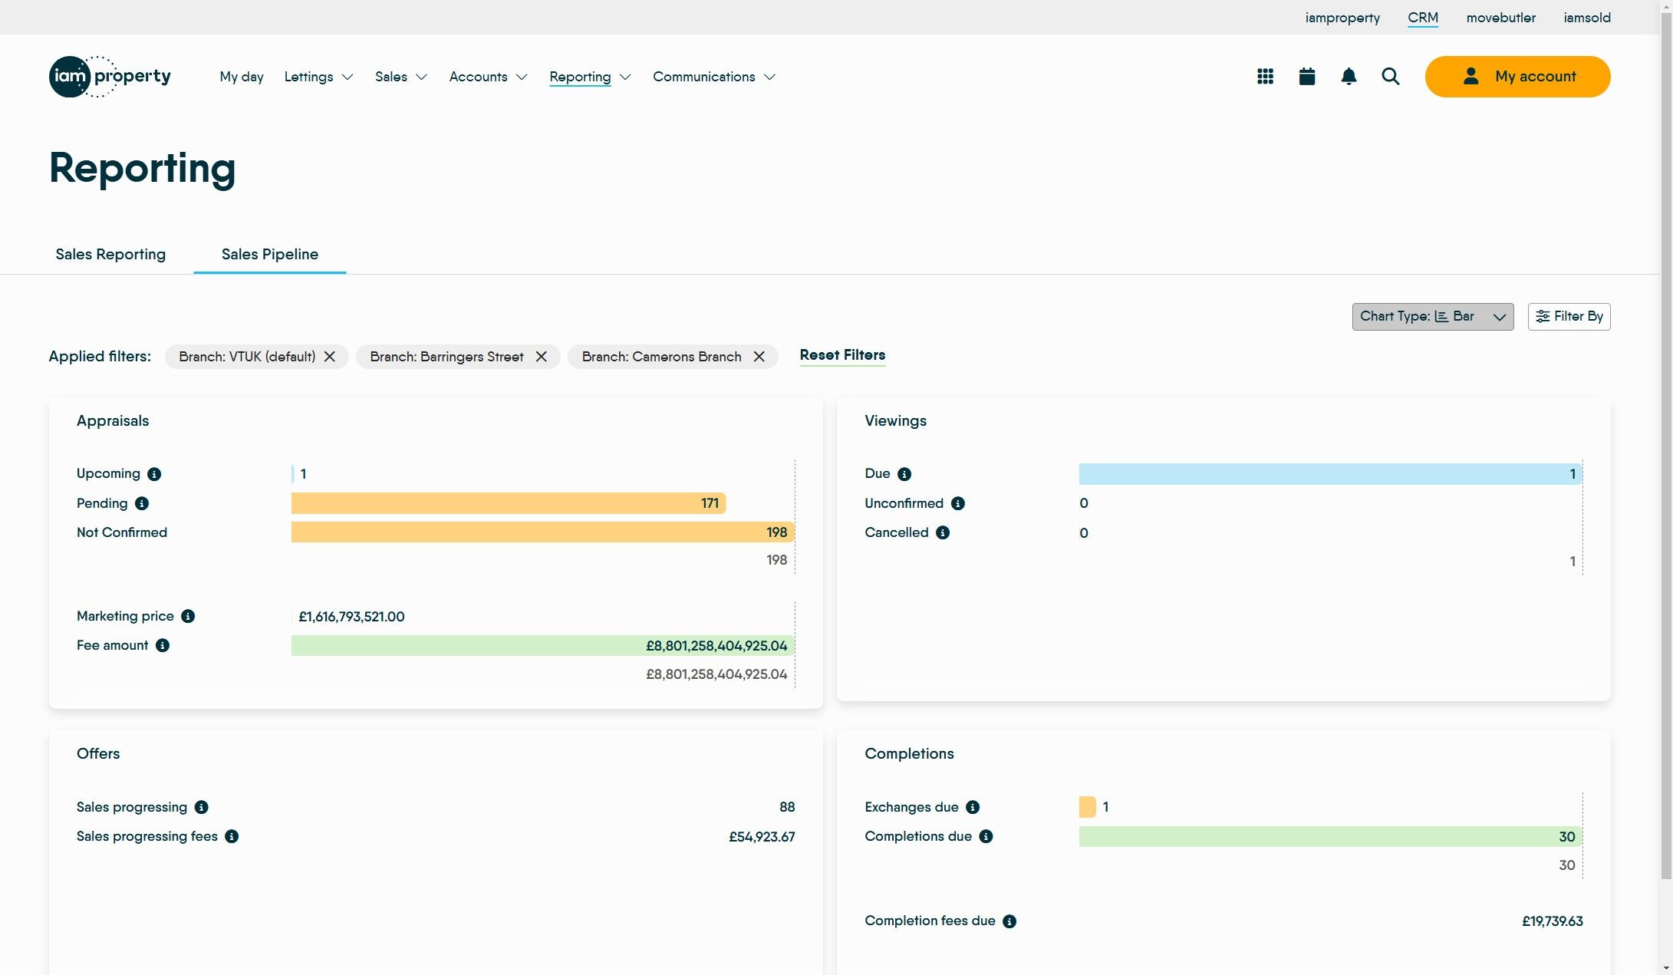
Task: Click info icon beside Sales progressing fees
Action: (232, 837)
